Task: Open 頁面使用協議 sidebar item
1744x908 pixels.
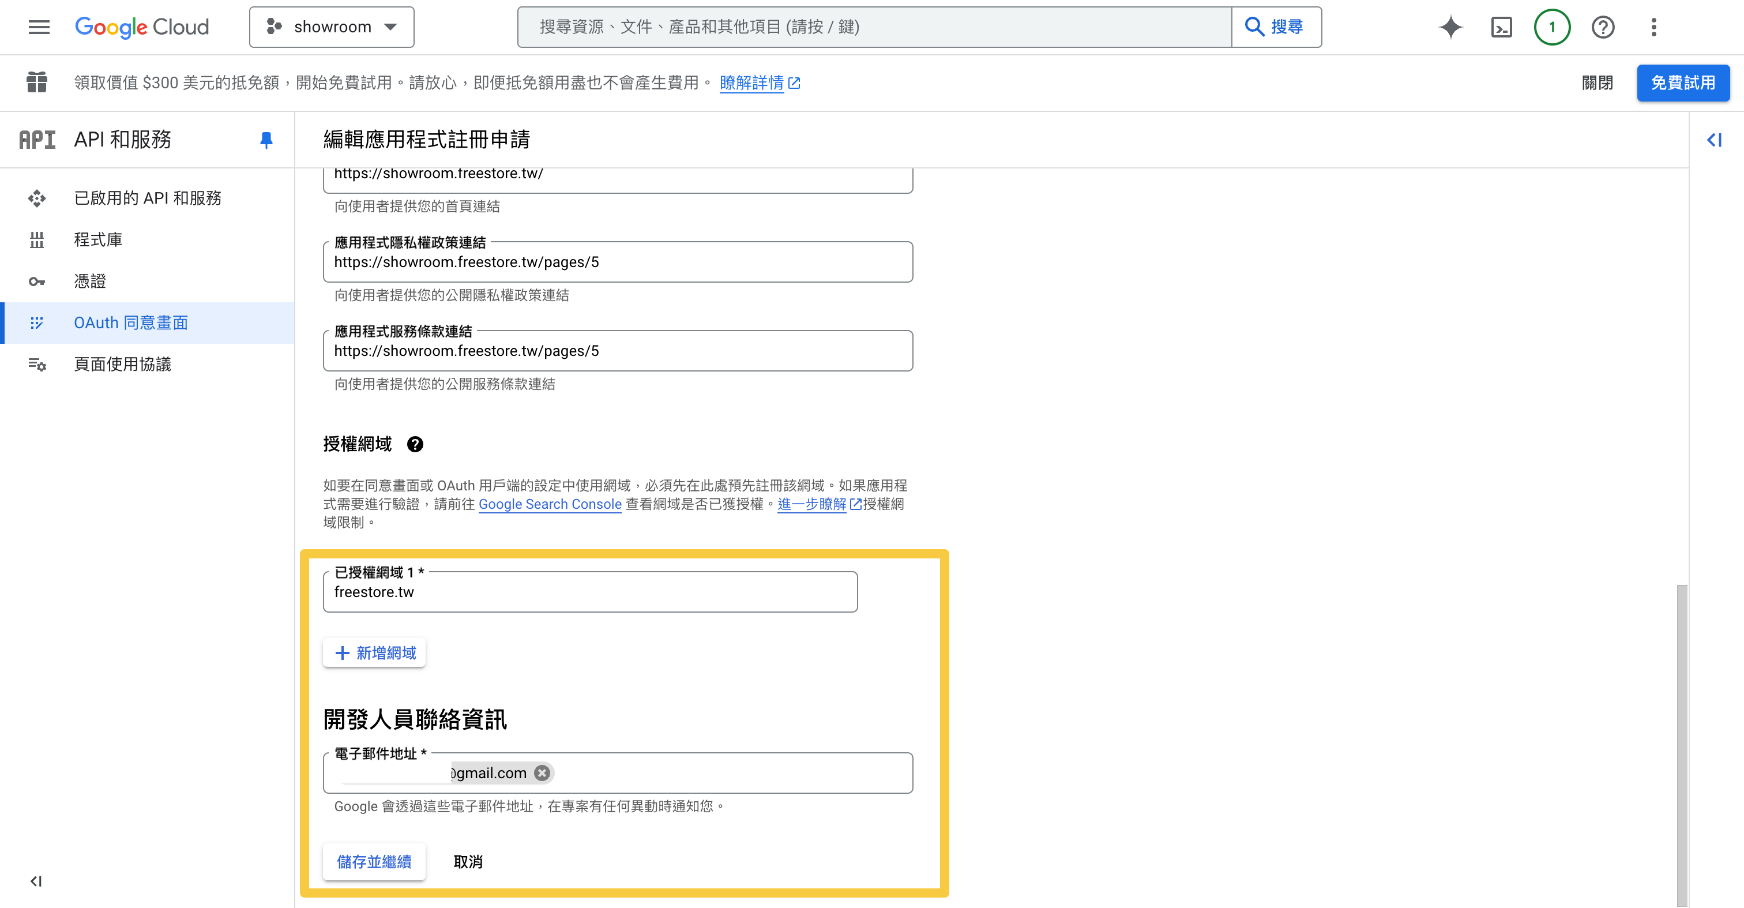Action: 147,364
